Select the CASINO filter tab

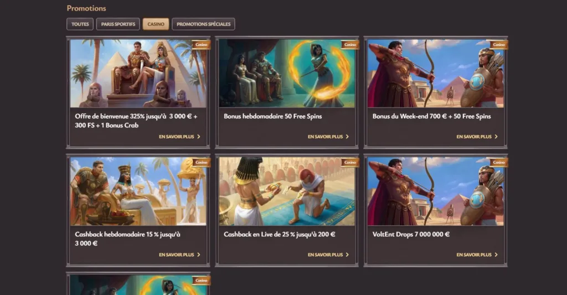(156, 24)
